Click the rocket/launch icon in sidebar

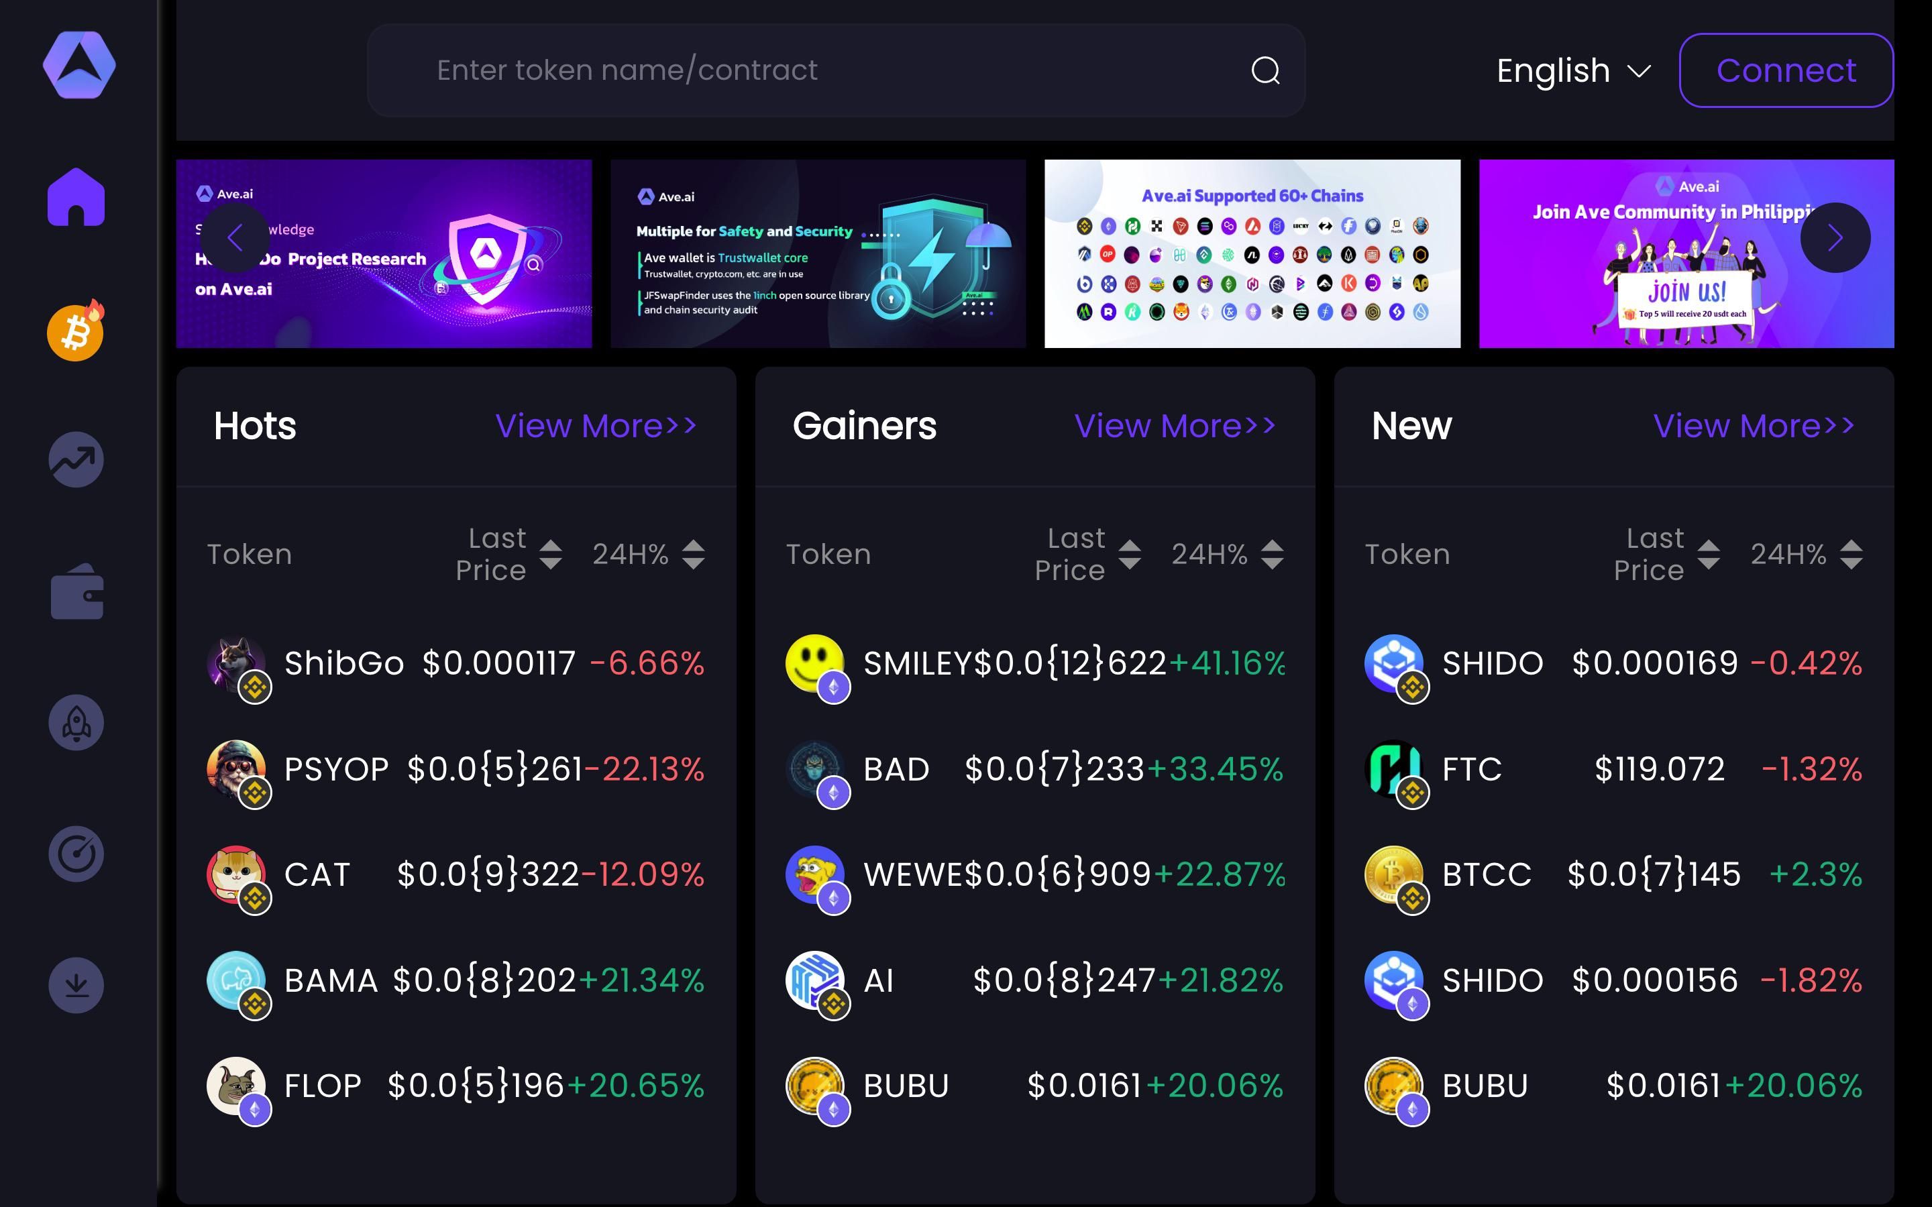[x=76, y=723]
